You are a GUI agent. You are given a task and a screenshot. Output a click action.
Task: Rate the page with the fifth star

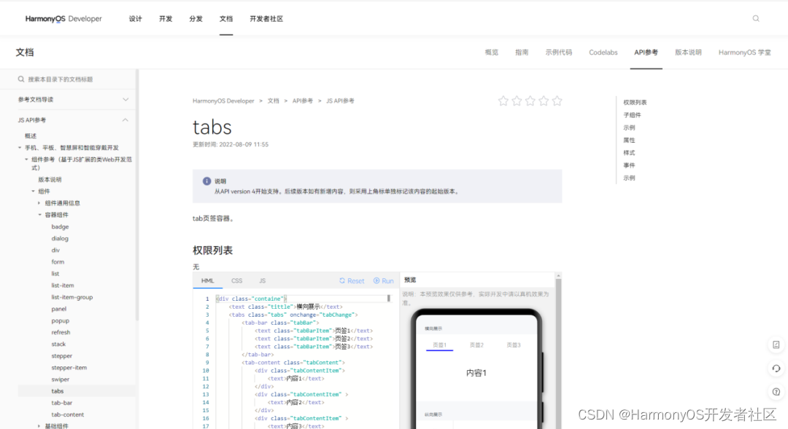(x=557, y=101)
